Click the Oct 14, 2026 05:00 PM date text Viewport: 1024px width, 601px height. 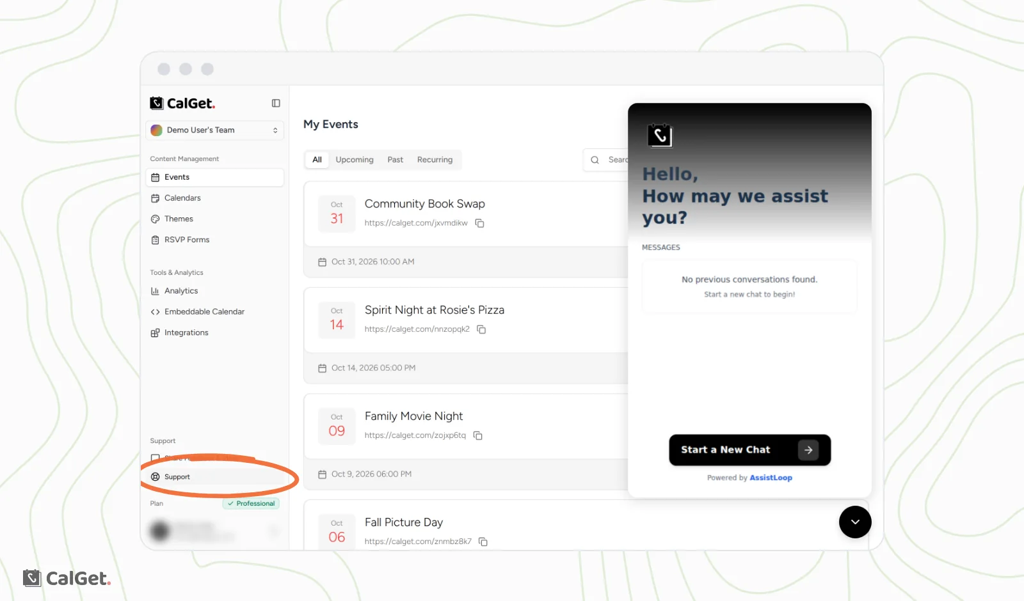(x=373, y=368)
